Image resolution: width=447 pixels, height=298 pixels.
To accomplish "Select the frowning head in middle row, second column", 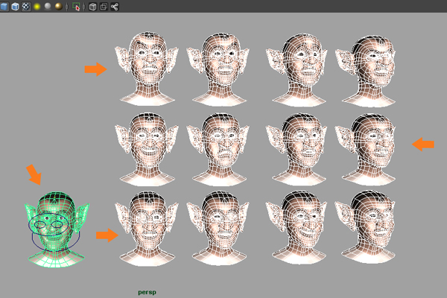I will (218, 149).
